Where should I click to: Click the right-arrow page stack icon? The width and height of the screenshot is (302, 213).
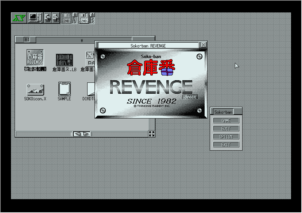[x=56, y=18]
